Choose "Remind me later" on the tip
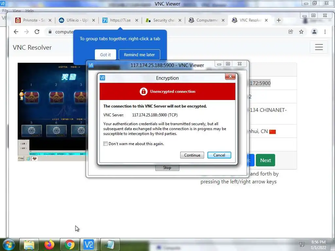The width and height of the screenshot is (335, 251). coord(139,55)
